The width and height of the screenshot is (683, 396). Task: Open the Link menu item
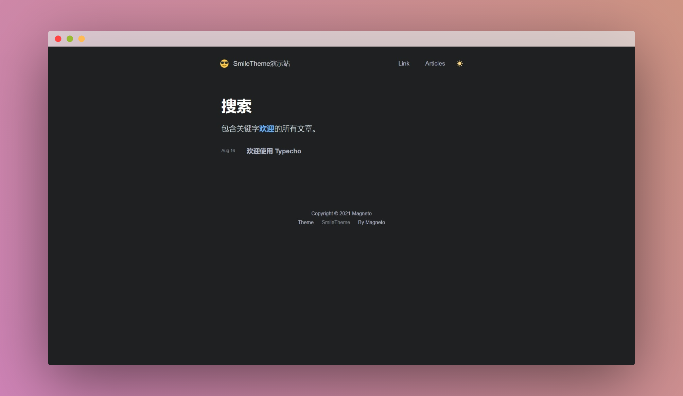pyautogui.click(x=404, y=64)
